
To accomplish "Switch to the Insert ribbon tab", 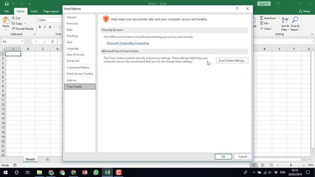I will 34,11.
